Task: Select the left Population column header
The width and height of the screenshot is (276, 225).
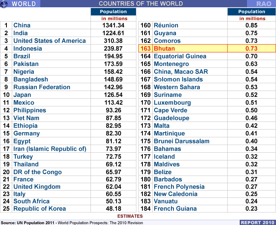Action: coord(114,12)
